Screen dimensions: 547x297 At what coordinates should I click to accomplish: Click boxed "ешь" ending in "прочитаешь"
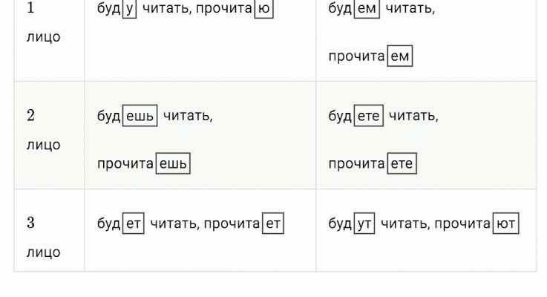tap(172, 164)
